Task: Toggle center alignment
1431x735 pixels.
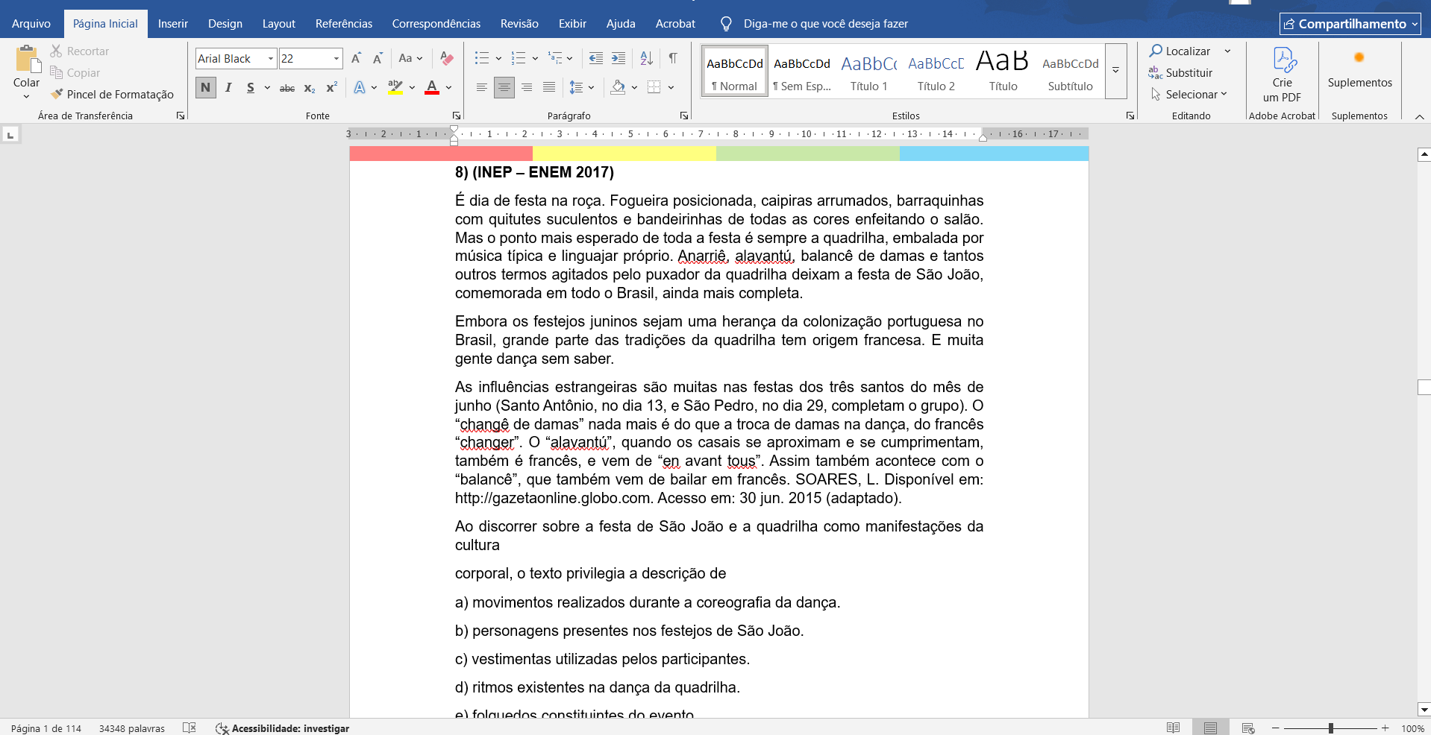Action: click(504, 87)
